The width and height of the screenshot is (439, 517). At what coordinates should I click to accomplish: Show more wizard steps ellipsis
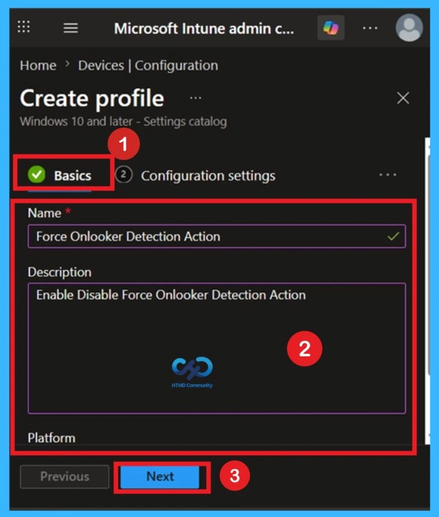point(388,175)
